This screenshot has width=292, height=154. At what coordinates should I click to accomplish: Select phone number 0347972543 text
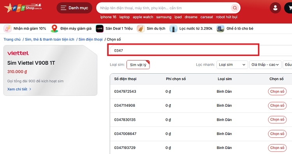[x=125, y=92]
